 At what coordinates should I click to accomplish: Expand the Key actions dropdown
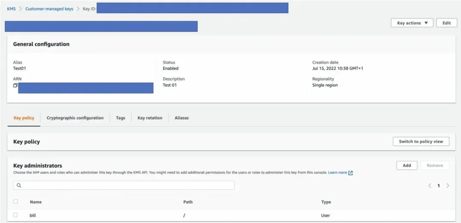pos(412,23)
